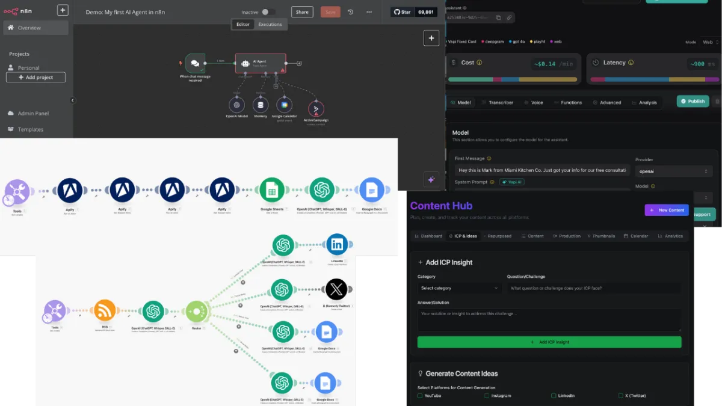This screenshot has width=722, height=406.
Task: Switch to the Editor tab
Action: point(242,25)
